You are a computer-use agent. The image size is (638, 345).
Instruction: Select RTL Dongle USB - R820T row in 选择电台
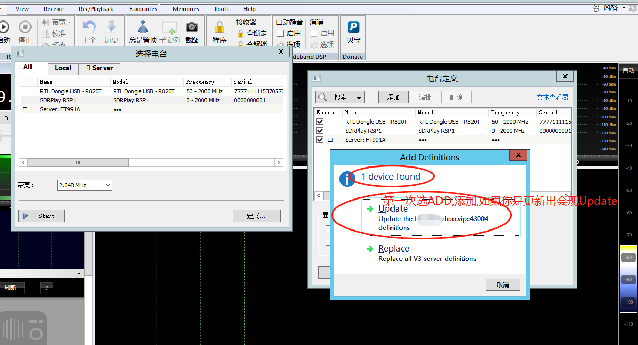pos(151,91)
